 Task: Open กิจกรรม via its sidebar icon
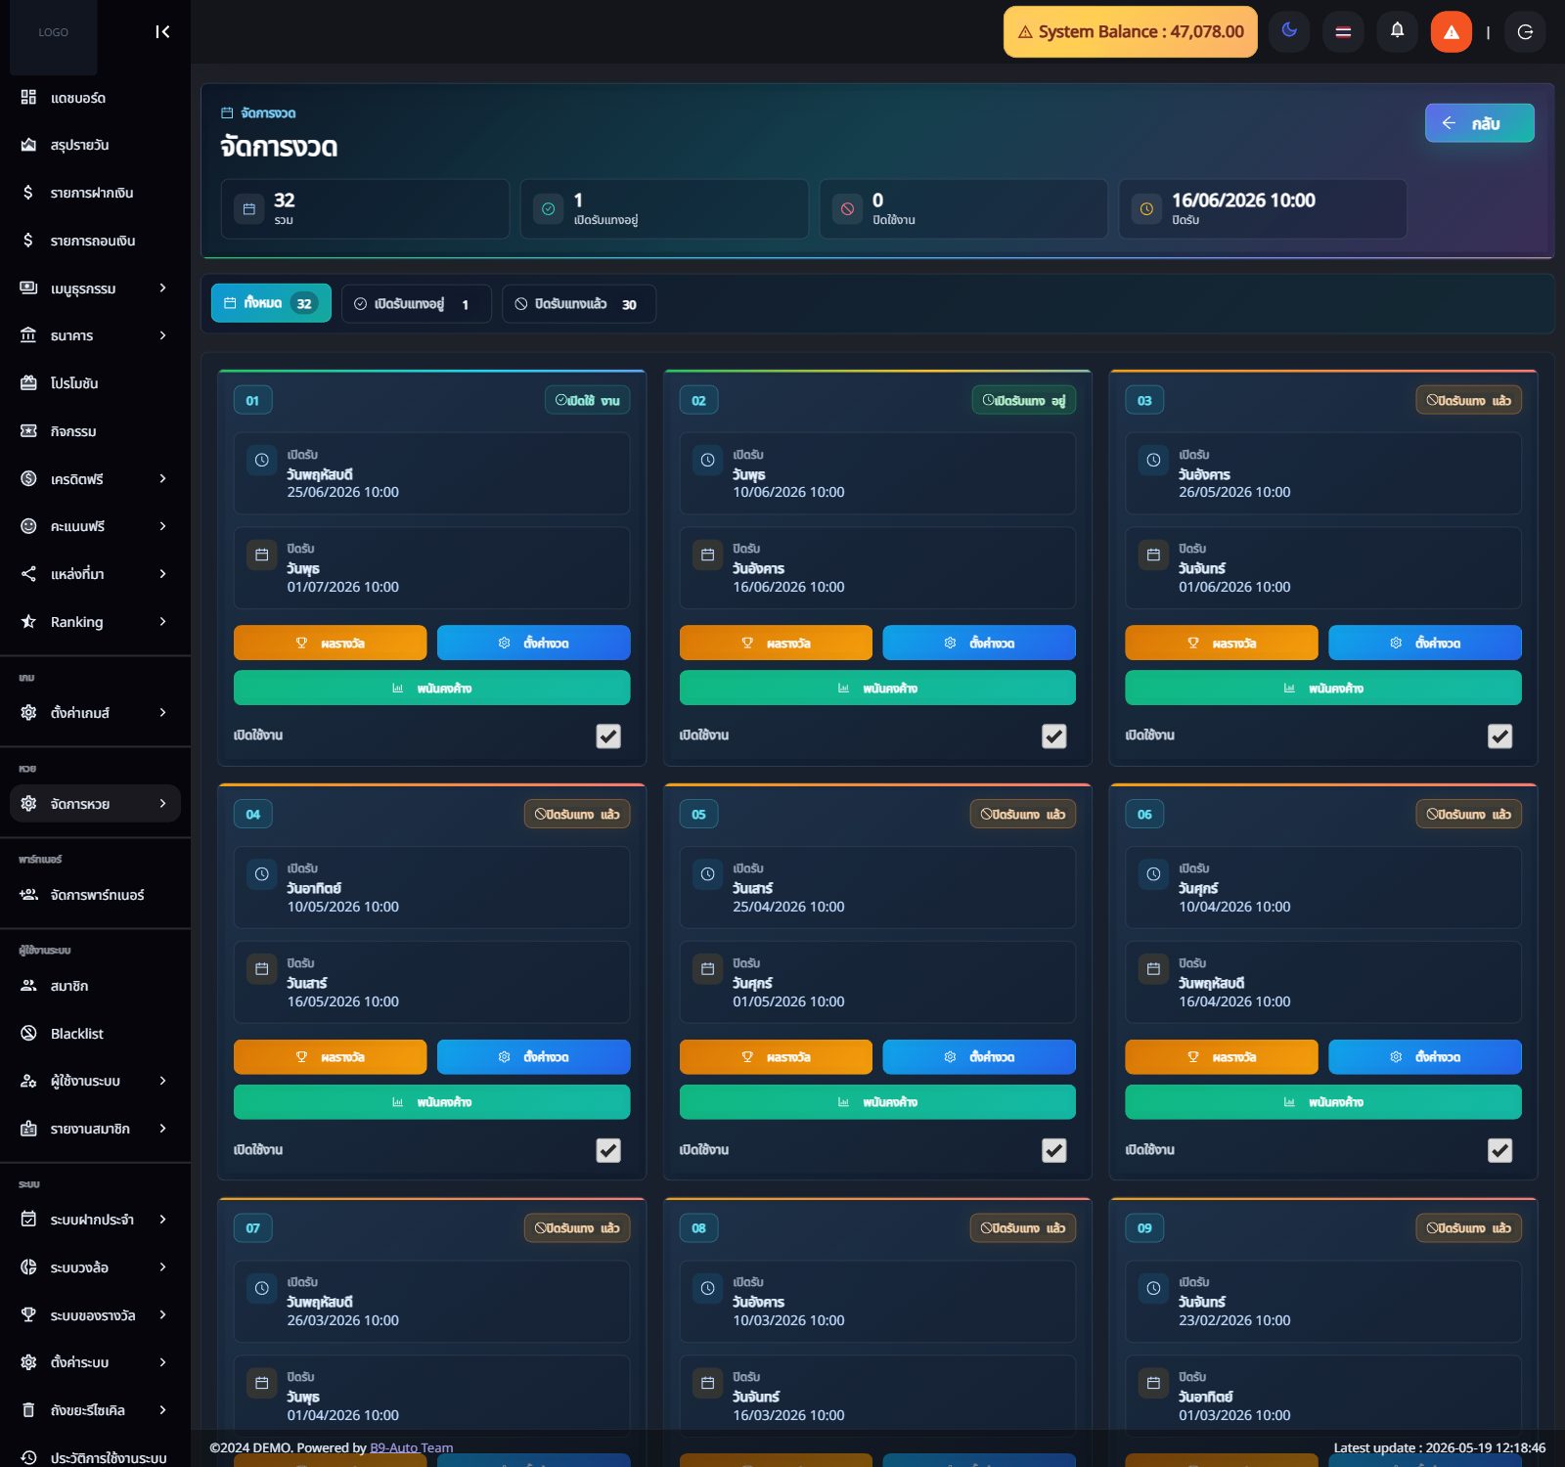coord(28,431)
